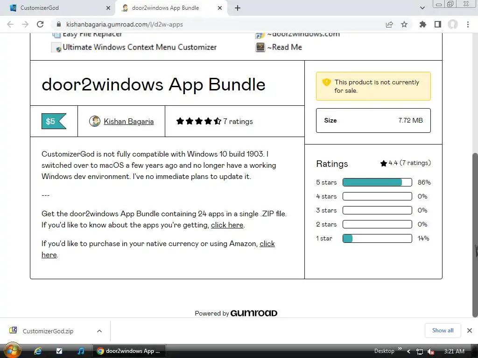Screen dimensions: 478x358
Task: Click the 4 stars rating bar
Action: click(377, 196)
